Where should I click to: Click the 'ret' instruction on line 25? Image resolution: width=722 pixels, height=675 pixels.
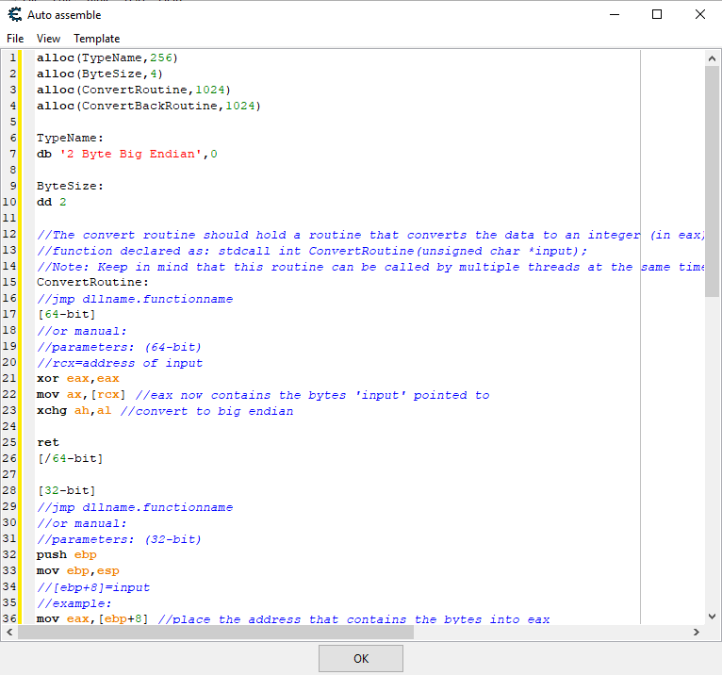[47, 443]
